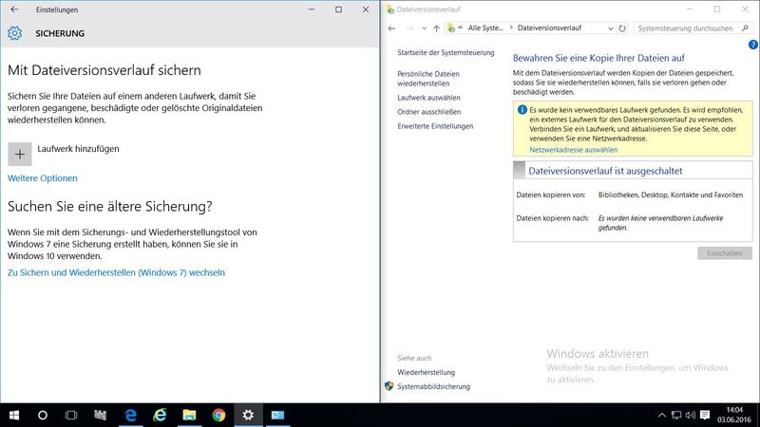Minimize the Einstellungen window
Viewport: 760px width, 427px height.
point(312,9)
